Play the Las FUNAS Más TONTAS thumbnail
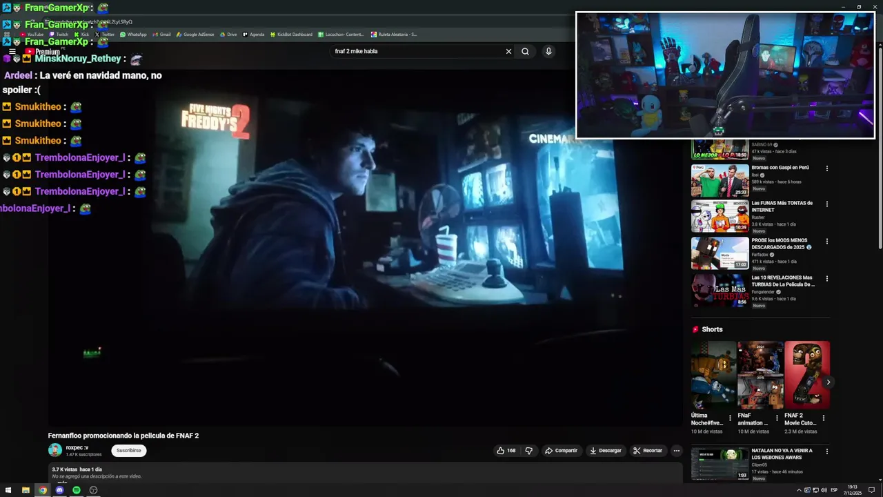This screenshot has width=883, height=497. [720, 216]
